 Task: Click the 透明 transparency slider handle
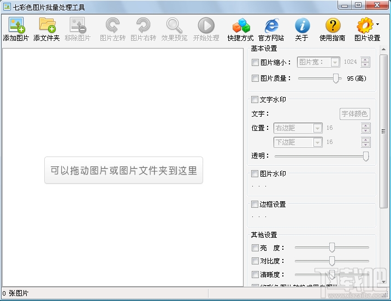point(365,156)
